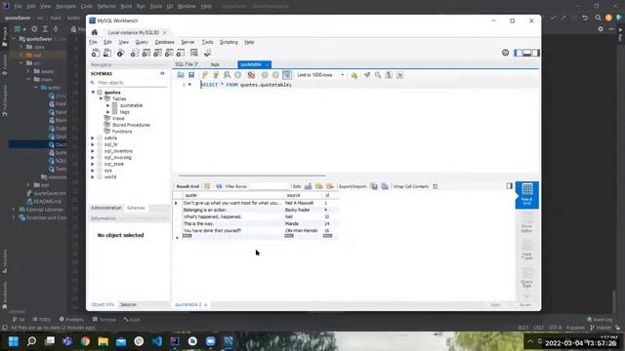The height and width of the screenshot is (351, 625).
Task: Click the create new schema icon
Action: click(135, 53)
